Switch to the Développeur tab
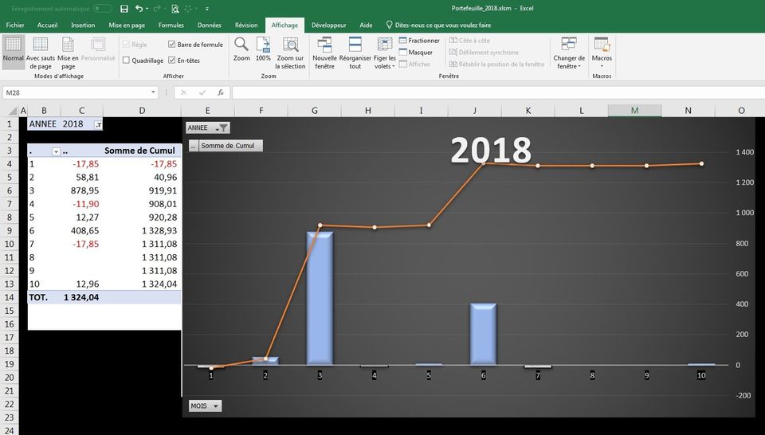This screenshot has width=765, height=435. pos(329,25)
